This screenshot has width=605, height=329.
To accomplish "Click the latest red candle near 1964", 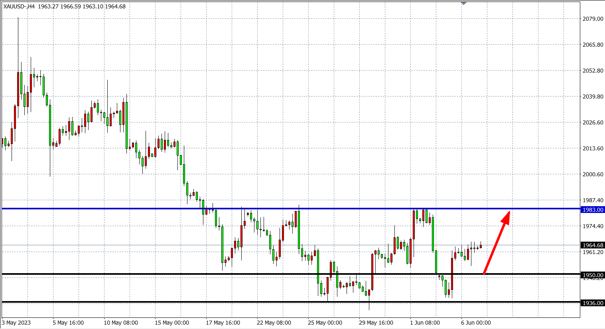I will [481, 246].
